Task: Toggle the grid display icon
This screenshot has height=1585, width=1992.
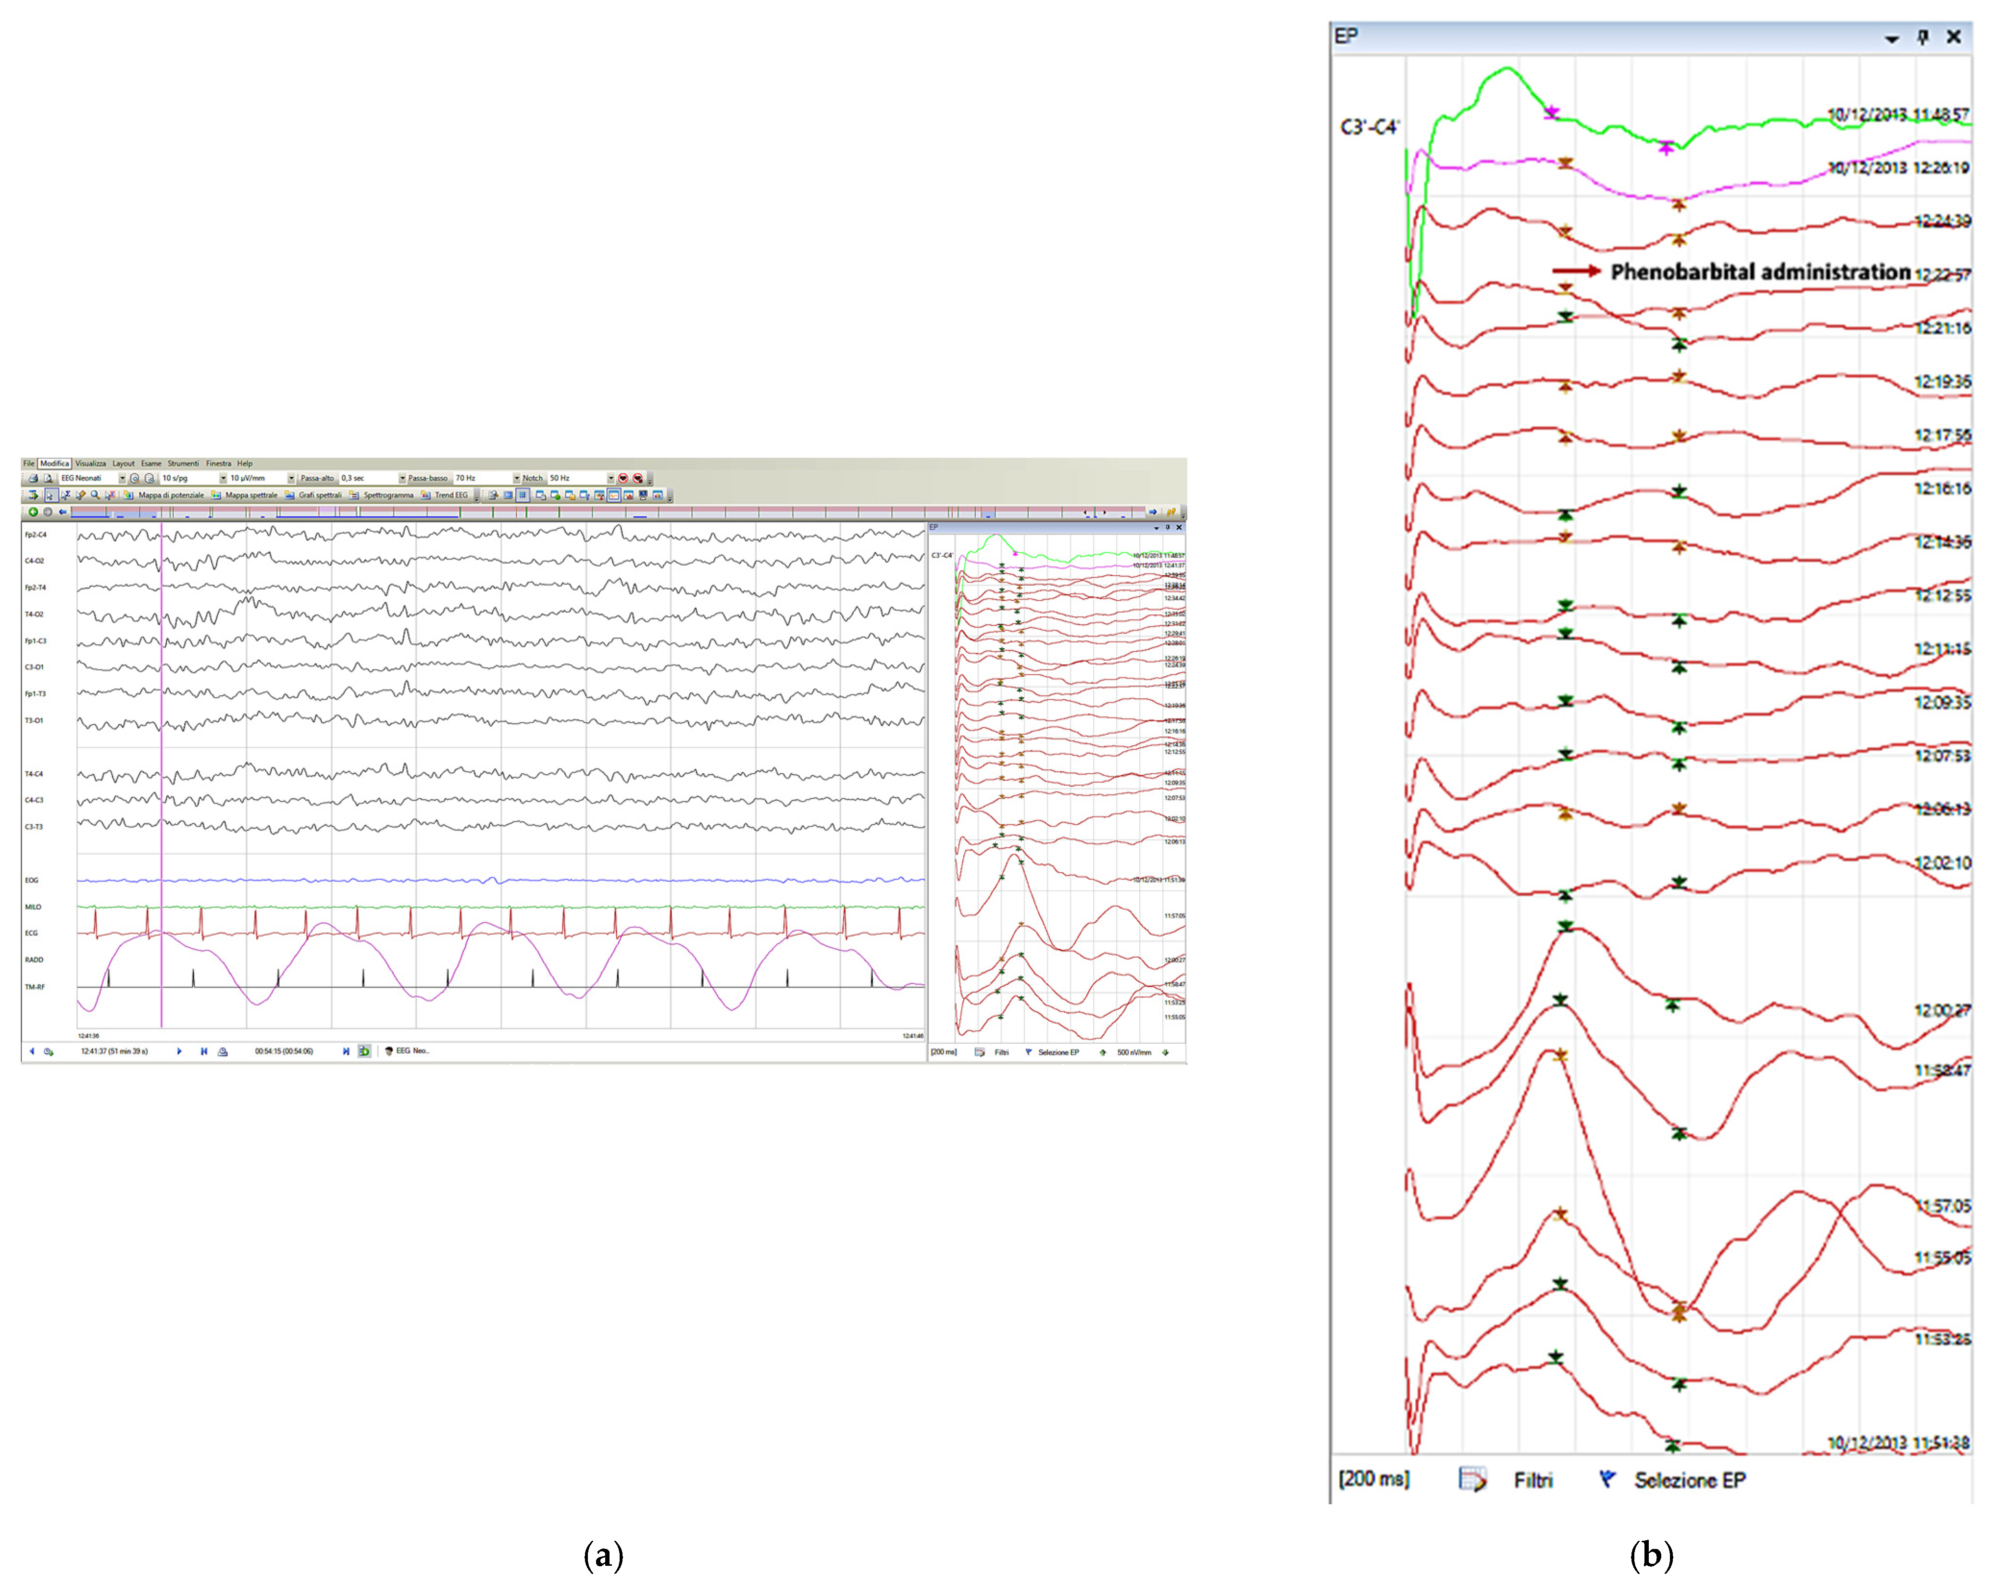Action: coord(523,495)
